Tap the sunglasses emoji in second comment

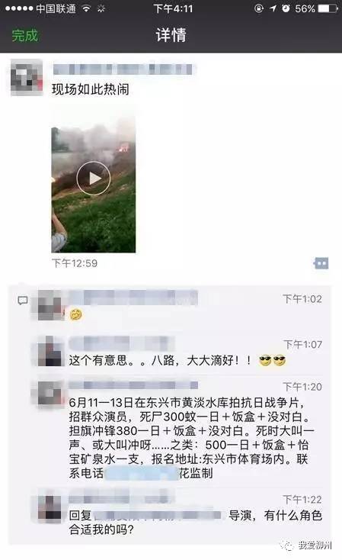coord(273,361)
